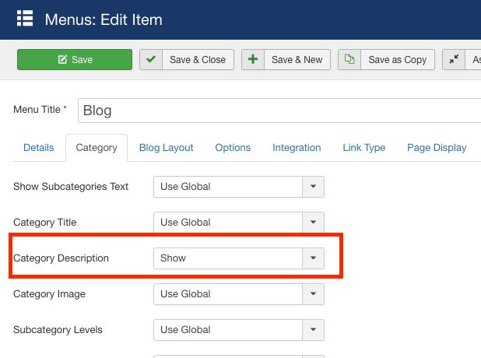Switch to the Details tab
Screen dimensions: 481x358
pyautogui.click(x=39, y=148)
